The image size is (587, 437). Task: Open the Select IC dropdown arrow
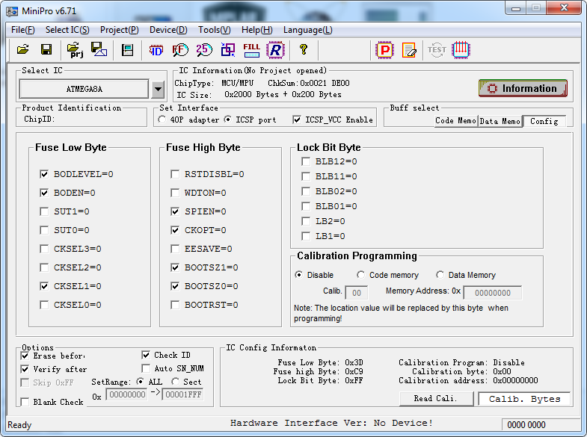tap(158, 89)
